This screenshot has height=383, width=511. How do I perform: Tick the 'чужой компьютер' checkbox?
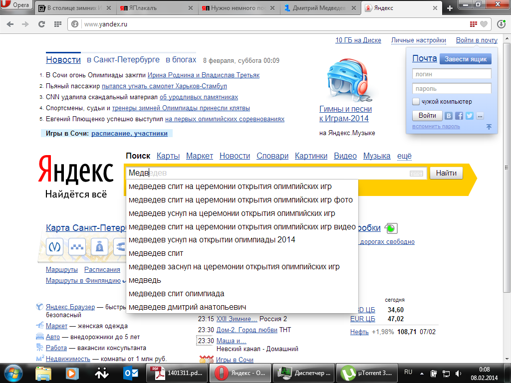416,102
